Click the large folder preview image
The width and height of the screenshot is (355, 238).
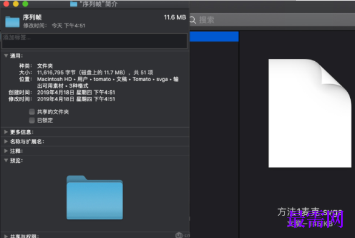click(x=95, y=197)
